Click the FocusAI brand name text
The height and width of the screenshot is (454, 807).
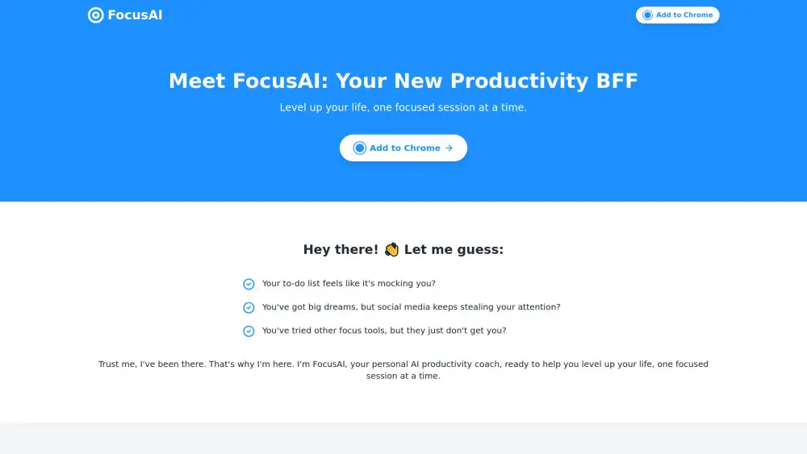(x=135, y=15)
